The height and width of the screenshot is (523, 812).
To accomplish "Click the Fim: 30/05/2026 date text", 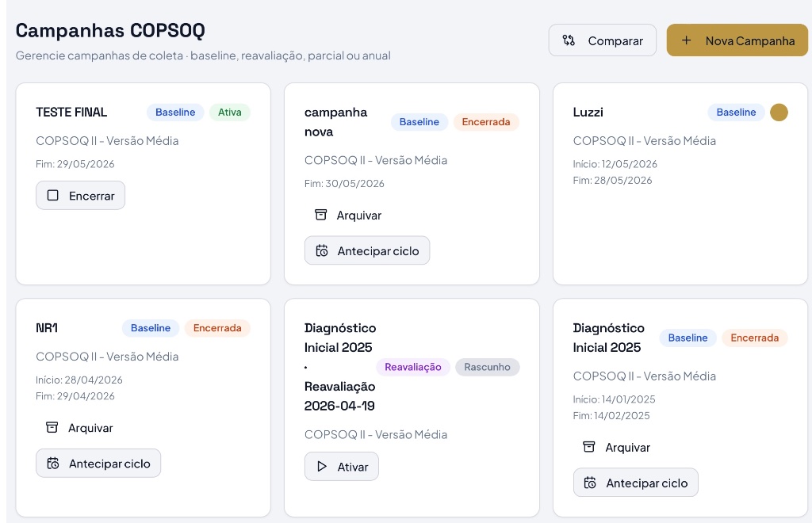I will (x=344, y=184).
